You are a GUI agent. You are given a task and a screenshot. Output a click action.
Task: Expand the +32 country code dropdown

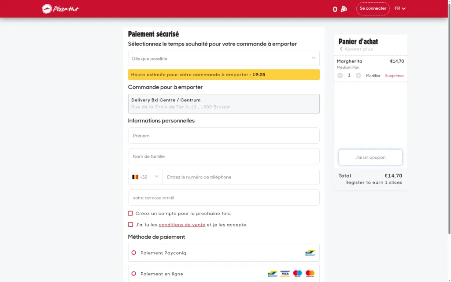coord(145,177)
